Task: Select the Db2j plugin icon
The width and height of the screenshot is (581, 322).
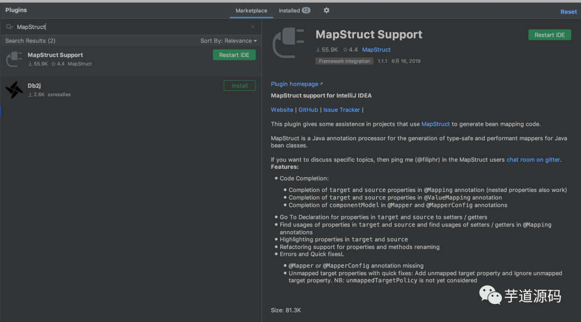Action: click(x=14, y=90)
